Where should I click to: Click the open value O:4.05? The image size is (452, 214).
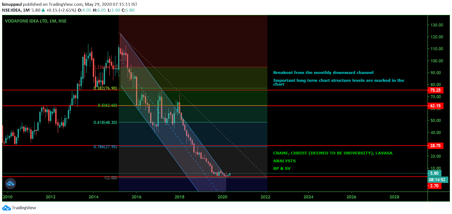(84, 10)
